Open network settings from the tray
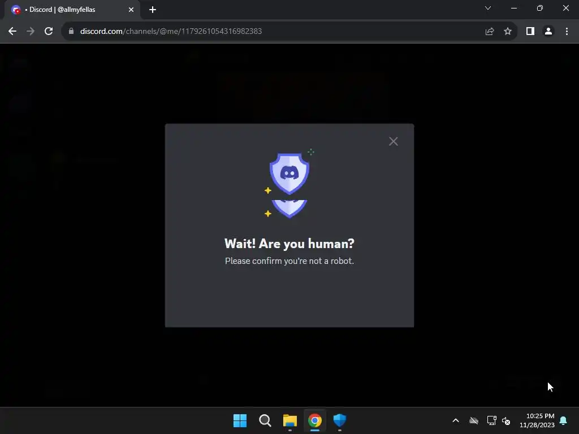 tap(491, 420)
